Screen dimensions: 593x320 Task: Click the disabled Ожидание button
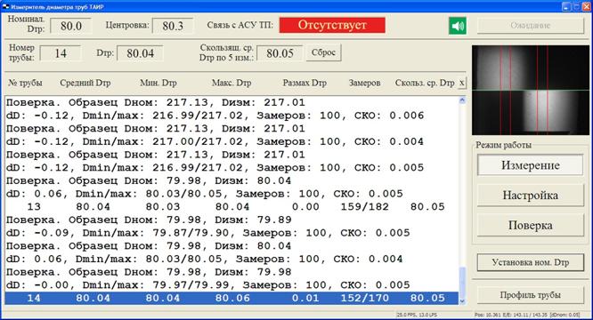530,25
